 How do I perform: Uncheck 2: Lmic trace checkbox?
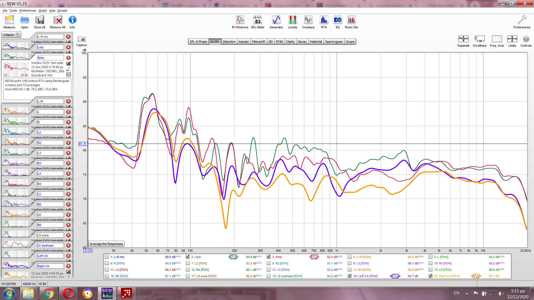(188, 257)
